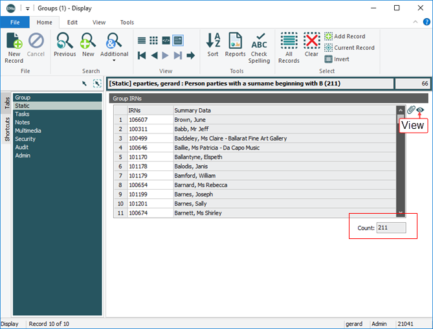
Task: Open the Edit ribbon tab
Action: [x=72, y=22]
